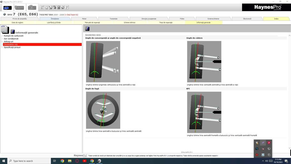Open the Transmisie tab
The width and height of the screenshot is (291, 164).
tap(113, 19)
